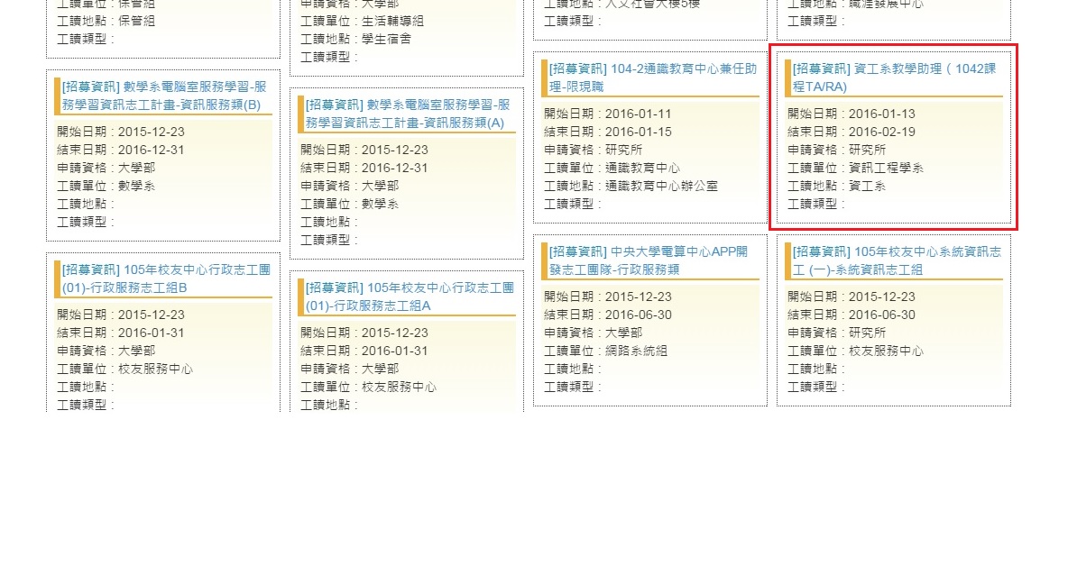
Task: Open 105年校友中心行政志工團 行政服務志工組B link
Action: click(164, 278)
